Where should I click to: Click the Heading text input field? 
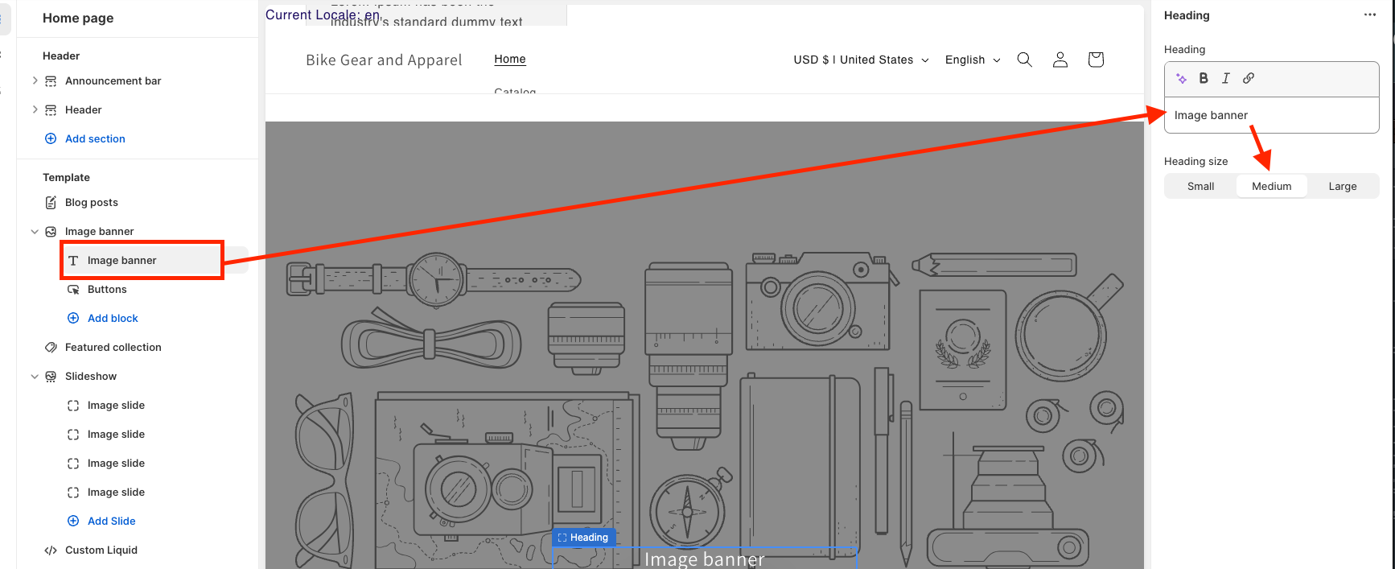1271,115
